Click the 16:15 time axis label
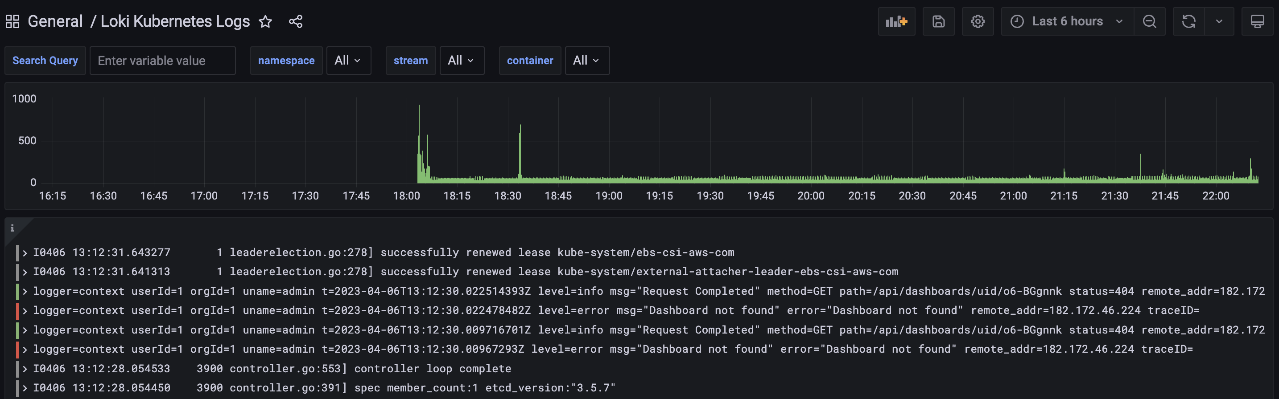This screenshot has width=1279, height=399. pyautogui.click(x=52, y=196)
